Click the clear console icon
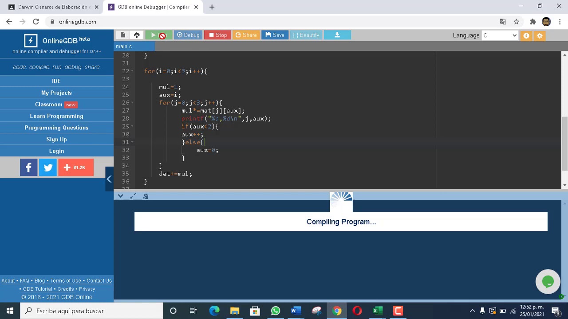Viewport: 568px width, 319px height. pyautogui.click(x=146, y=196)
